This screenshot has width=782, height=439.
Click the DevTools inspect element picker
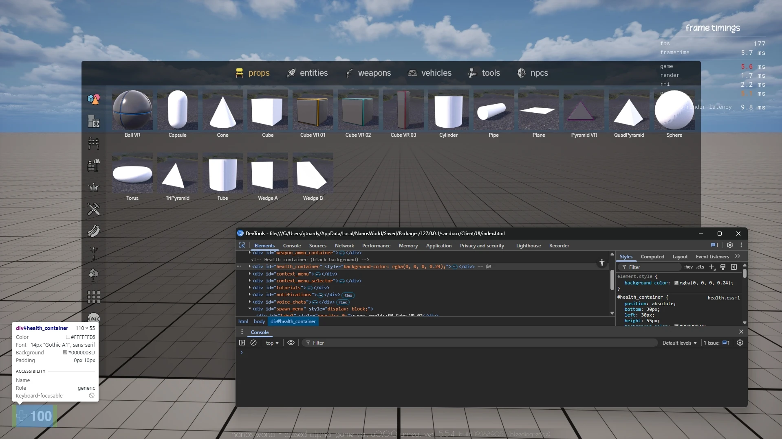click(242, 245)
